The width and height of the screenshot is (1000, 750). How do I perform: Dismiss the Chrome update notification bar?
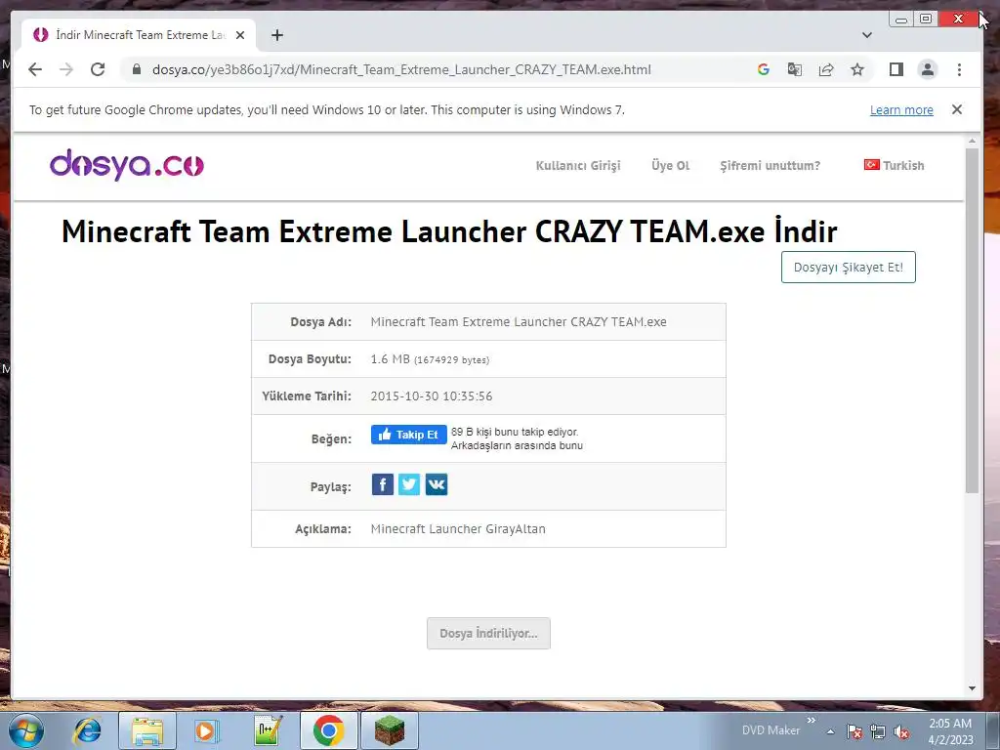pos(957,109)
